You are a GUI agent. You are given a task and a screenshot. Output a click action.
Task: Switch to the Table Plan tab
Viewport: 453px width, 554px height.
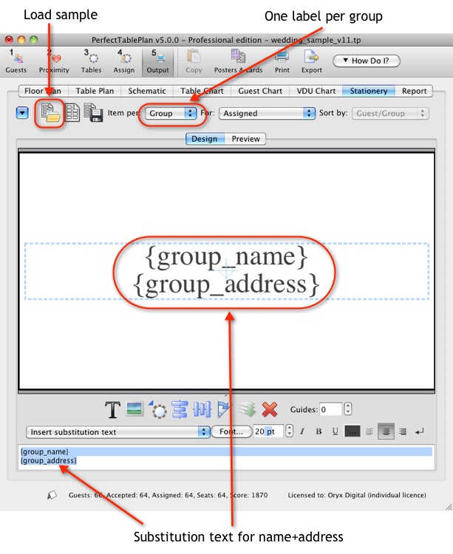95,91
